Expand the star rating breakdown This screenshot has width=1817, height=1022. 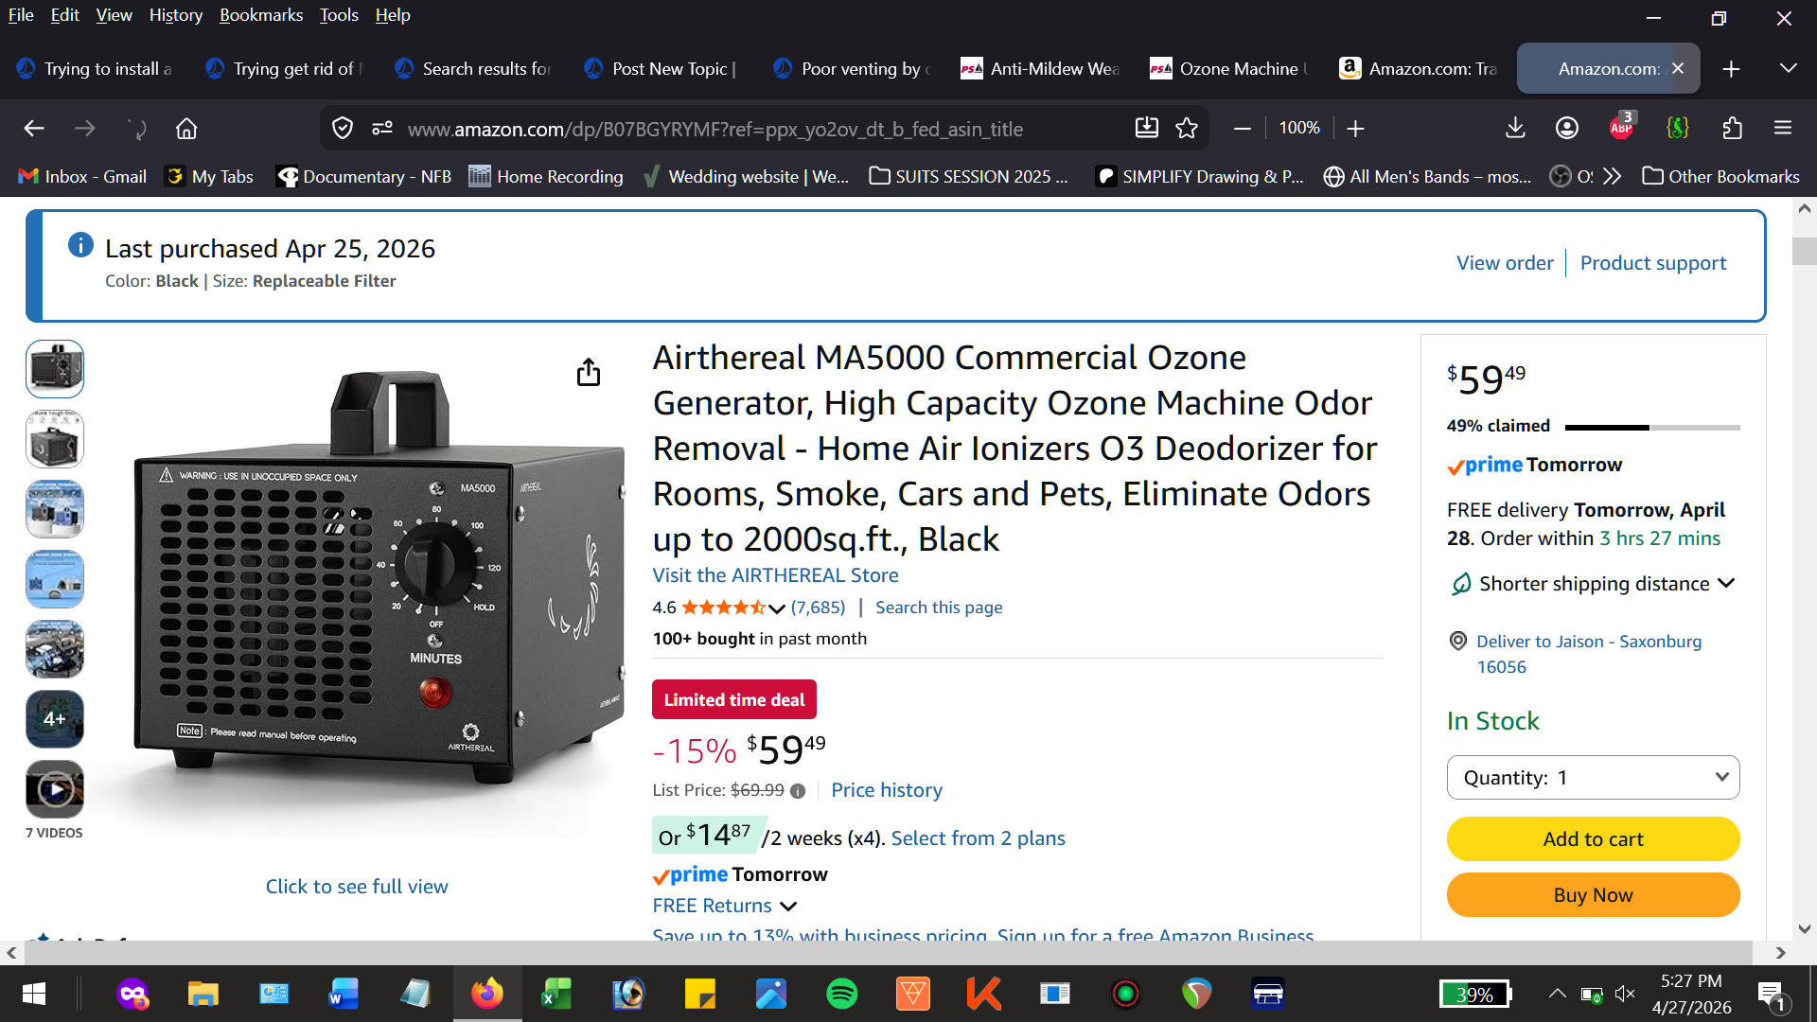tap(777, 608)
